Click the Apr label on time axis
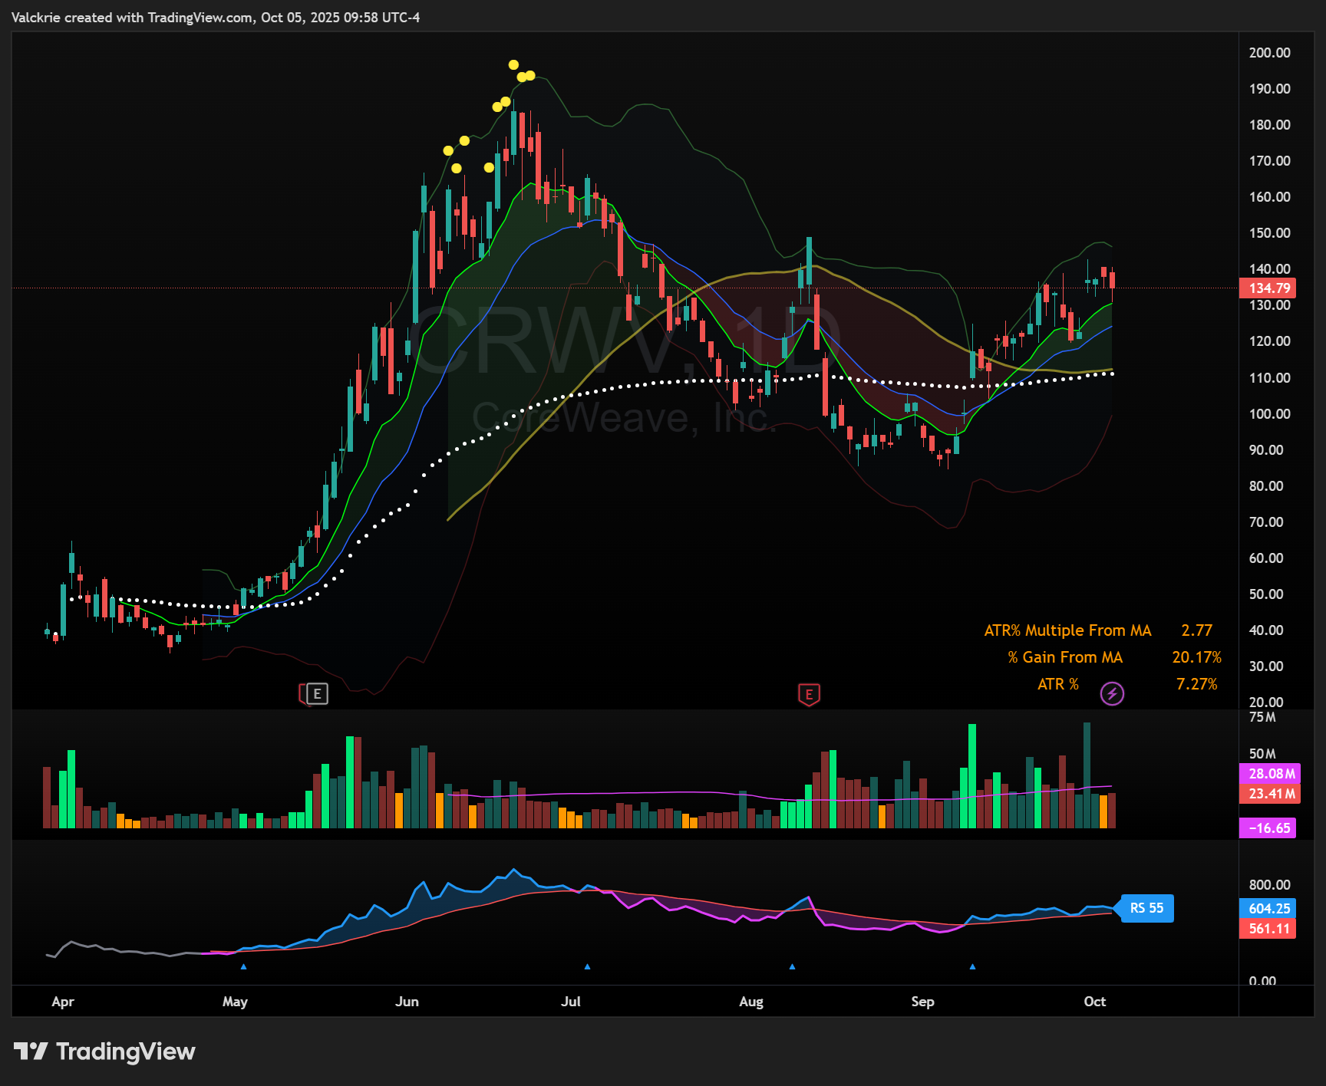1326x1086 pixels. [63, 1002]
